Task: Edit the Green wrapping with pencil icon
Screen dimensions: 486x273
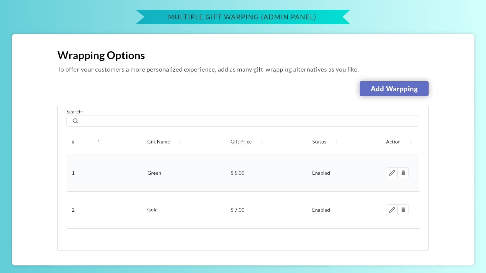Action: pyautogui.click(x=392, y=173)
